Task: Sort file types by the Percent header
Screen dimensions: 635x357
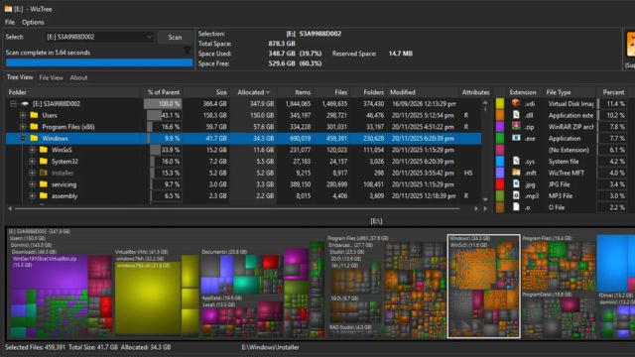Action: [613, 92]
